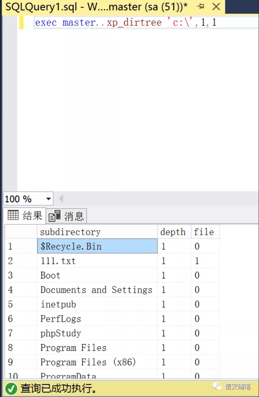Select row header number 1
Screen dimensions: 259x397
coord(21,246)
